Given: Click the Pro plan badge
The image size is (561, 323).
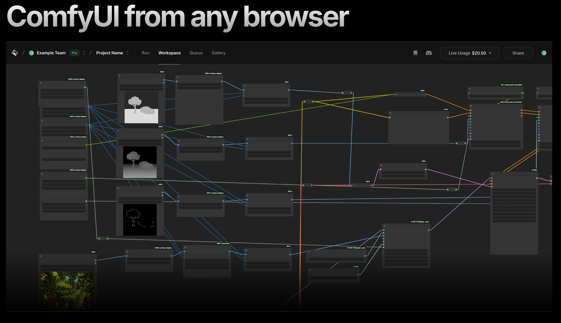Looking at the screenshot, I should 74,53.
